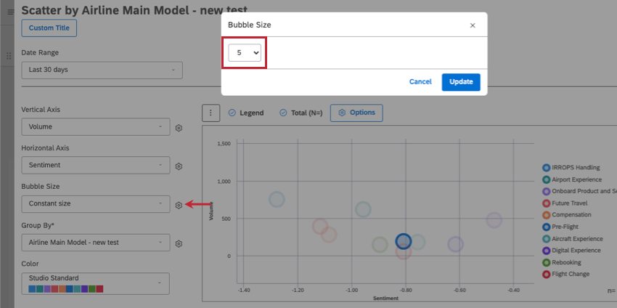Open the Group By gear settings
Image resolution: width=617 pixels, height=308 pixels.
pos(179,243)
